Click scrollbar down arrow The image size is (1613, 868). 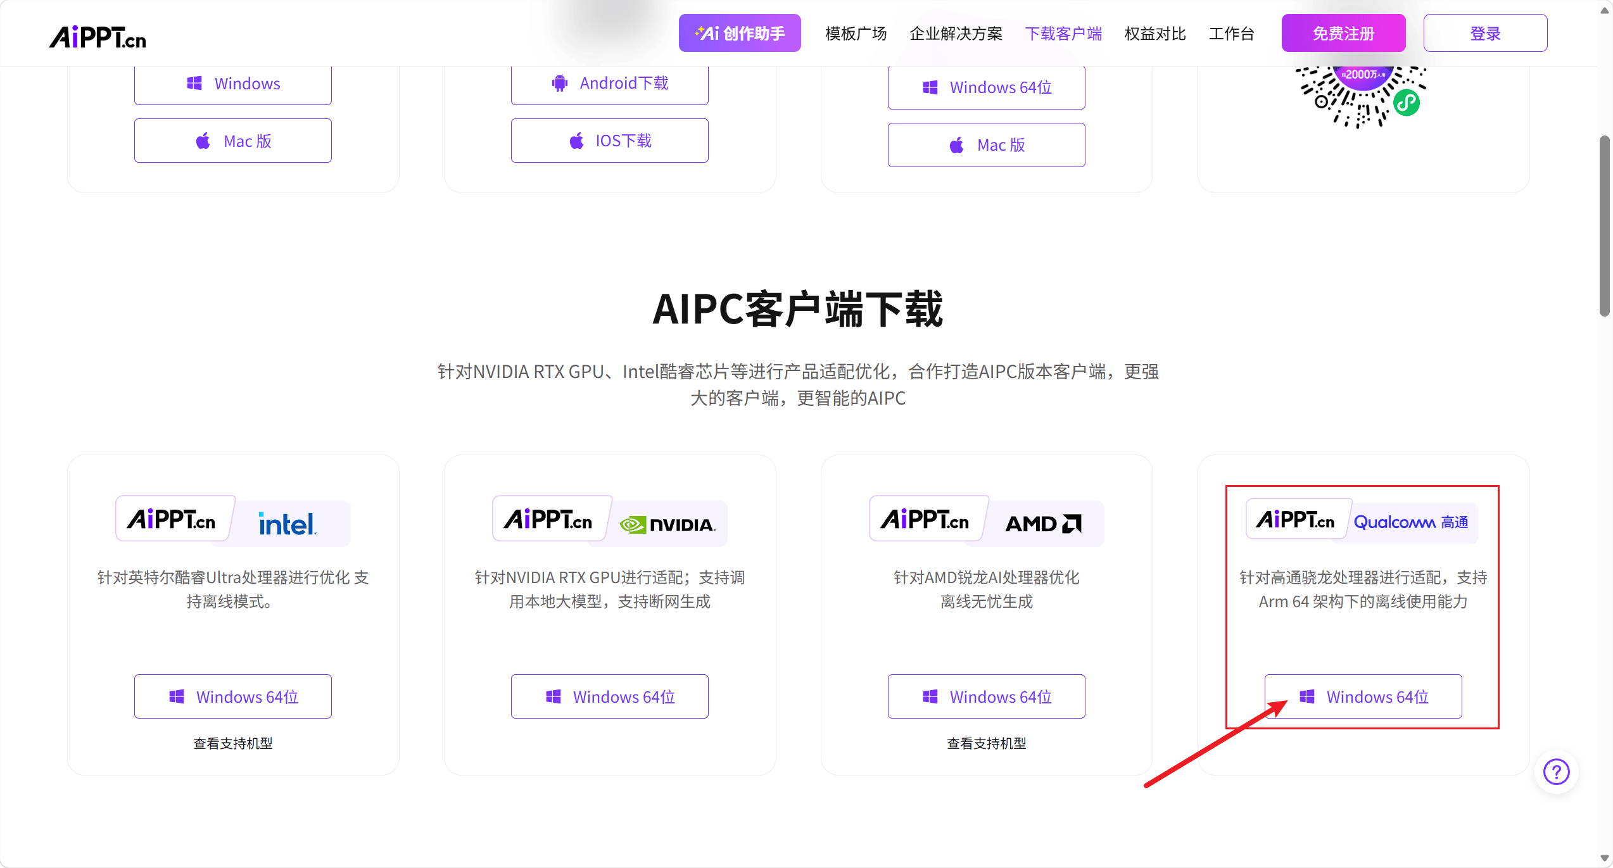(1604, 859)
